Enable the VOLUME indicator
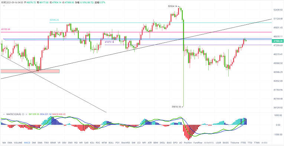Screen dimensions: 284x146 (x=18, y=143)
